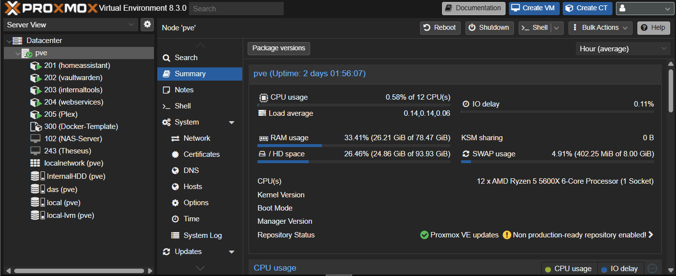This screenshot has height=276, width=676.
Task: Click the circular minus button on the CPU usage chart
Action: click(652, 268)
